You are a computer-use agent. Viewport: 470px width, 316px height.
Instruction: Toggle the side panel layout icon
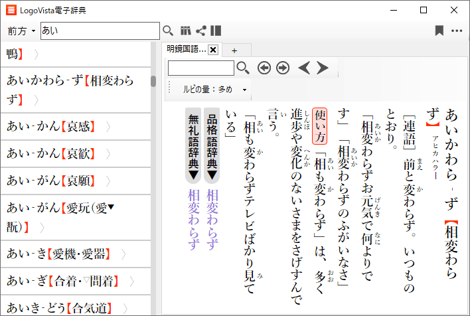216,31
